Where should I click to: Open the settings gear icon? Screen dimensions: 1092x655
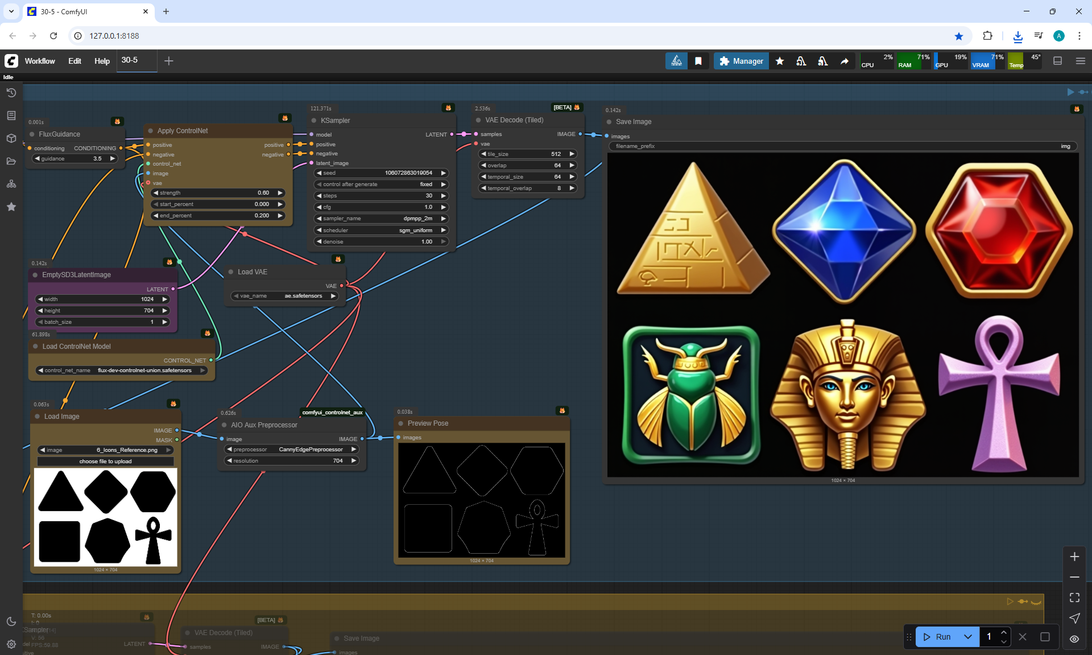click(x=11, y=644)
